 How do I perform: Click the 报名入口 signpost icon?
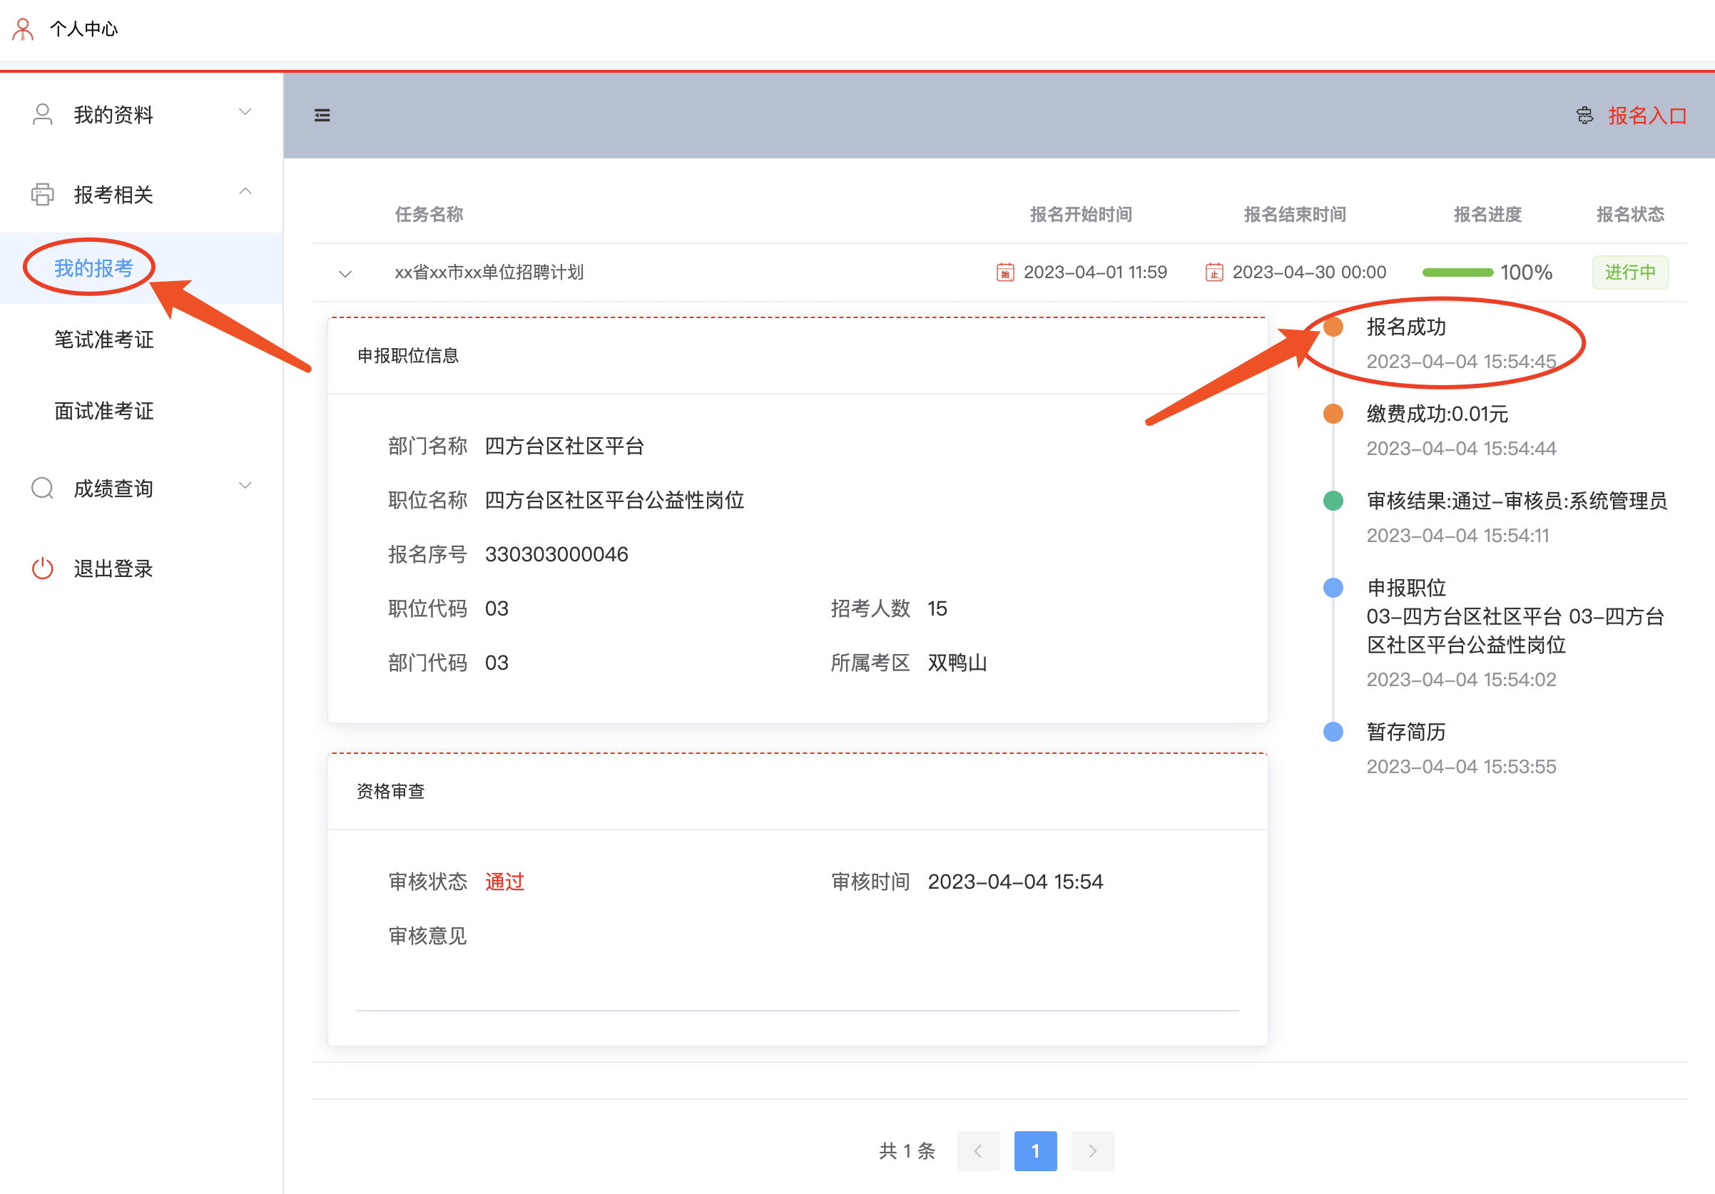(1584, 116)
